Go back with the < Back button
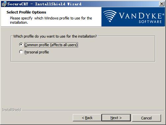Viewport: 166px width, 125px height. pyautogui.click(x=87, y=118)
